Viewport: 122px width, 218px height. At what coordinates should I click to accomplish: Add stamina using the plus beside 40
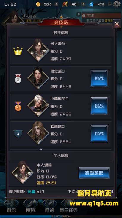coord(83,4)
